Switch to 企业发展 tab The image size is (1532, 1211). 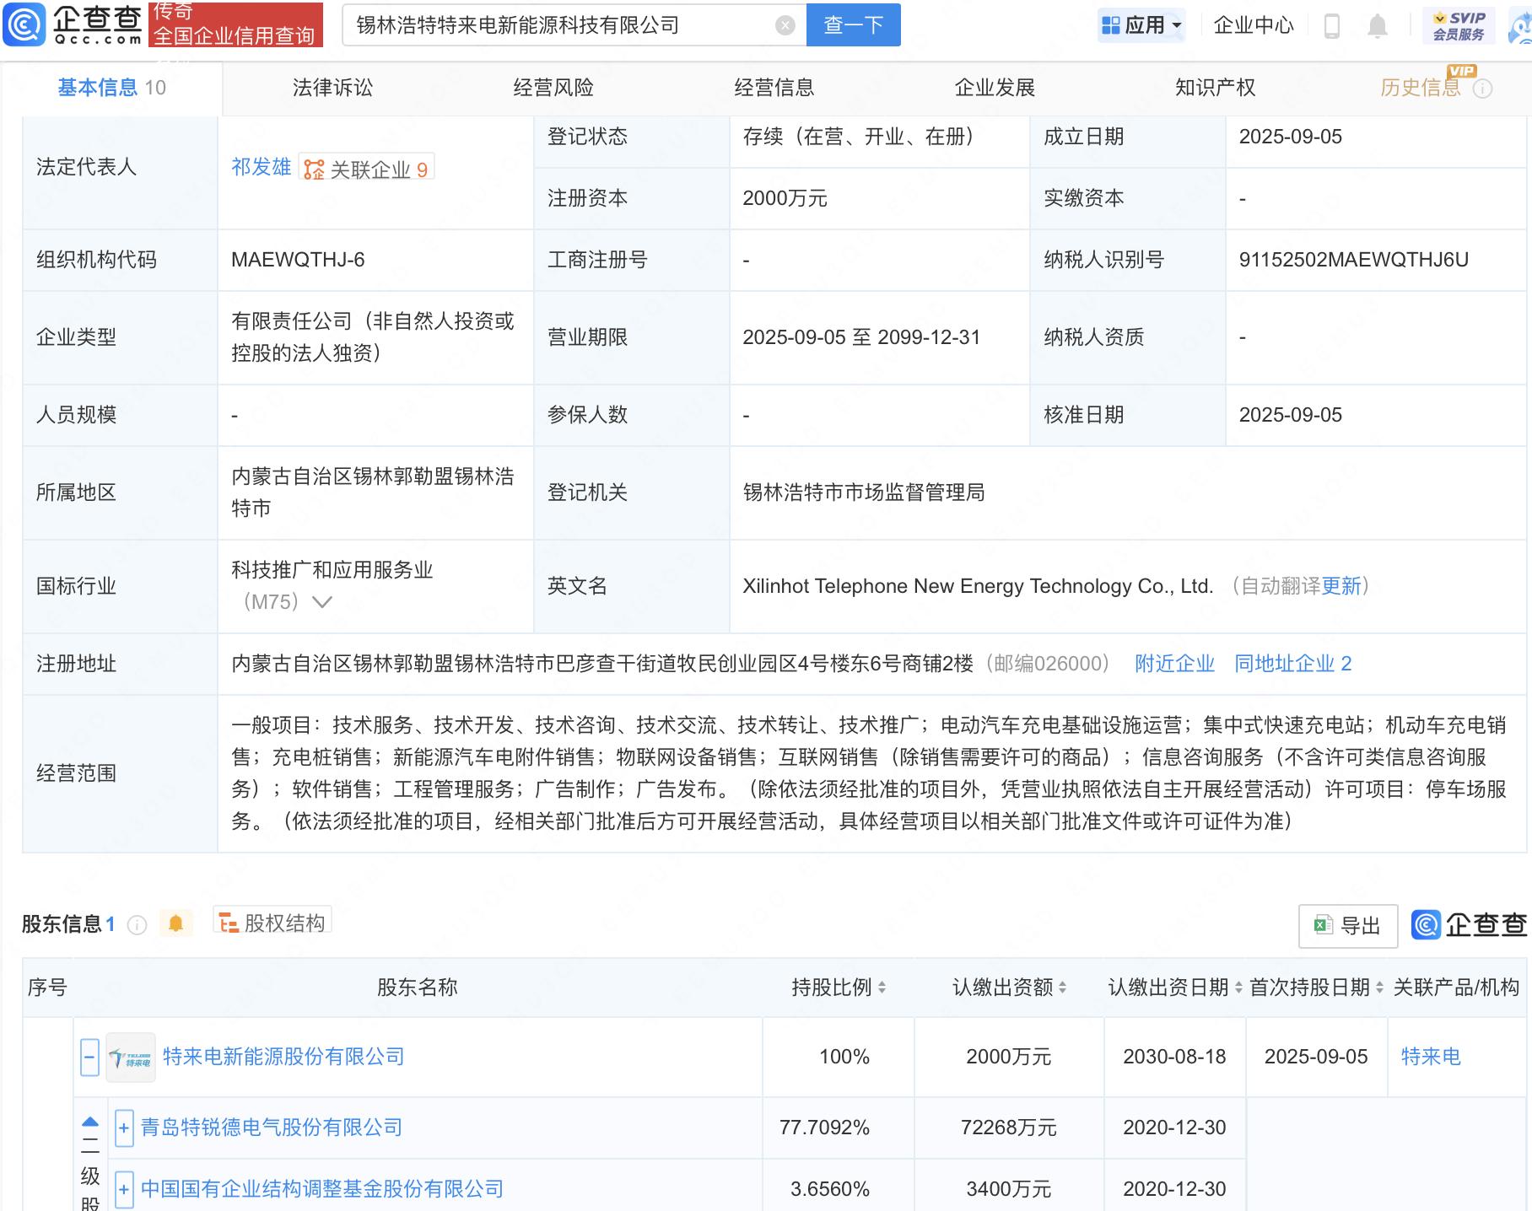(x=995, y=88)
